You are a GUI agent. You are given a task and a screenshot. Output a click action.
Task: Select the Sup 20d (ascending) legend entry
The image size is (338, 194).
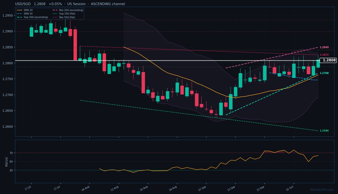click(x=32, y=17)
